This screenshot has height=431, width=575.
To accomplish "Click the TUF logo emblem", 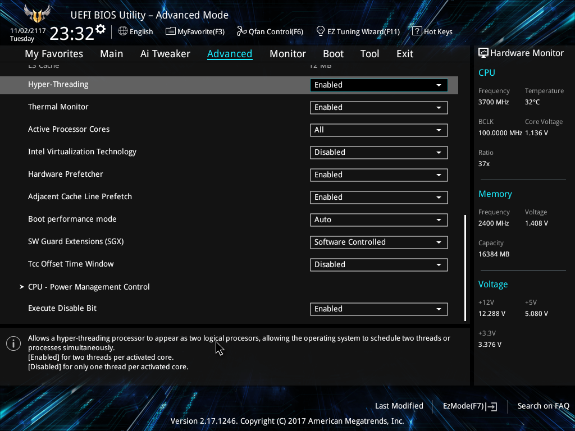I will (x=37, y=13).
